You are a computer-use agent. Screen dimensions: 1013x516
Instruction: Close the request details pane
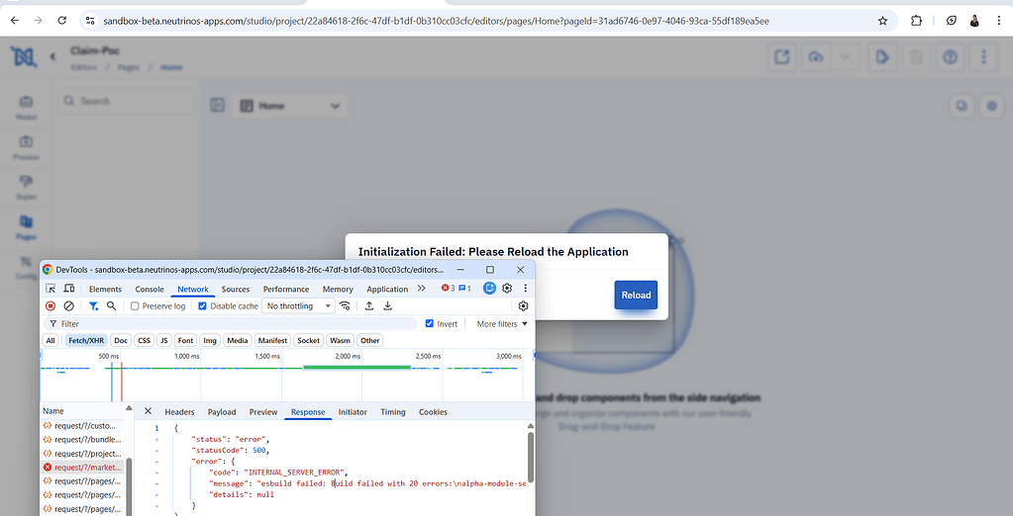(148, 411)
